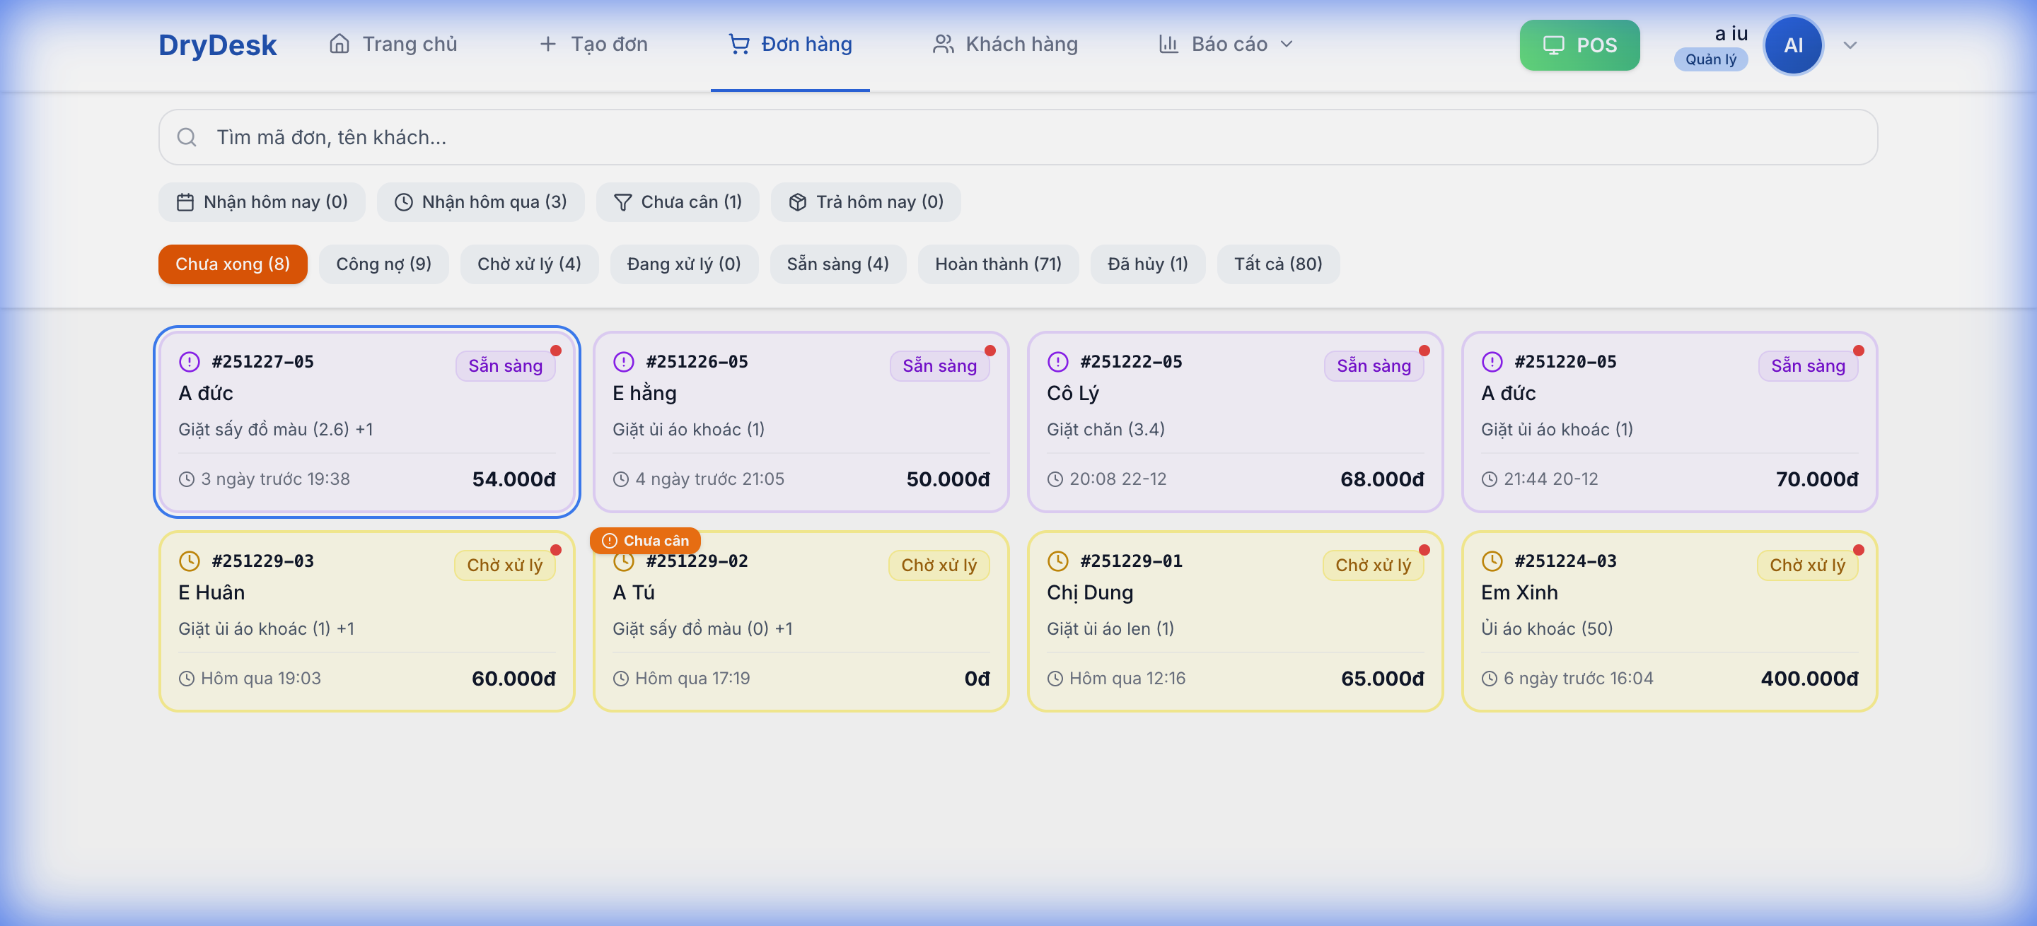Open the user account chevron menu
Image resolution: width=2037 pixels, height=926 pixels.
click(1850, 46)
